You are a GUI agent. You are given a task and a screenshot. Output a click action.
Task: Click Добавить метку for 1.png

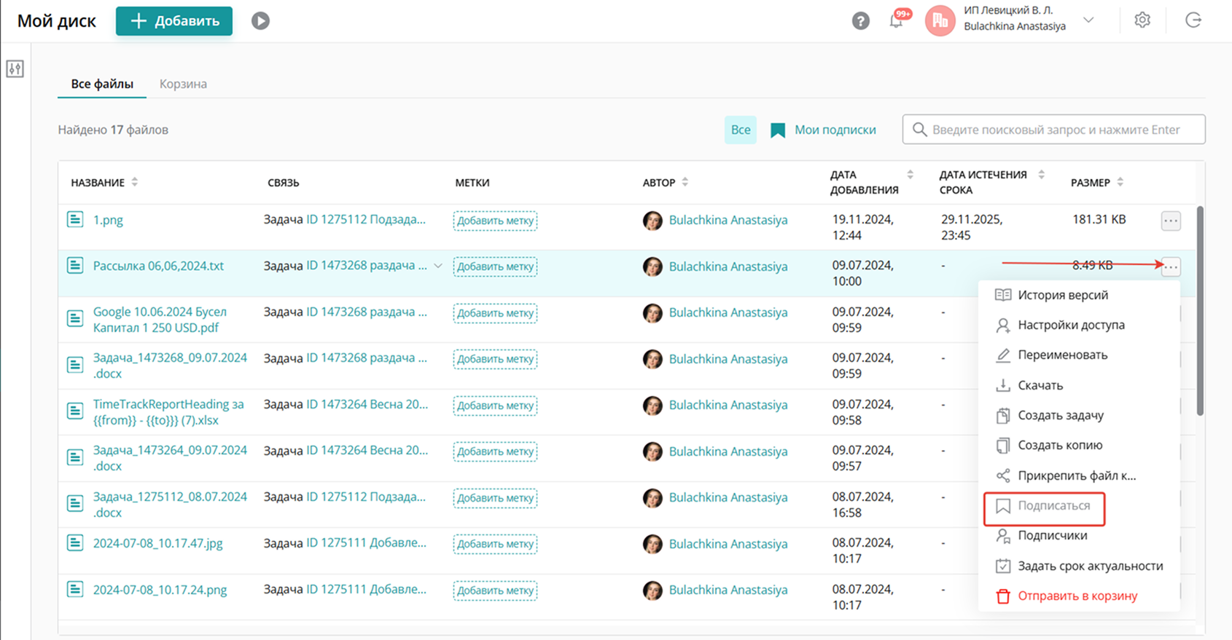[x=495, y=221]
